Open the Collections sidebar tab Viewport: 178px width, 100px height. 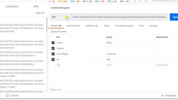(x=12, y=6)
